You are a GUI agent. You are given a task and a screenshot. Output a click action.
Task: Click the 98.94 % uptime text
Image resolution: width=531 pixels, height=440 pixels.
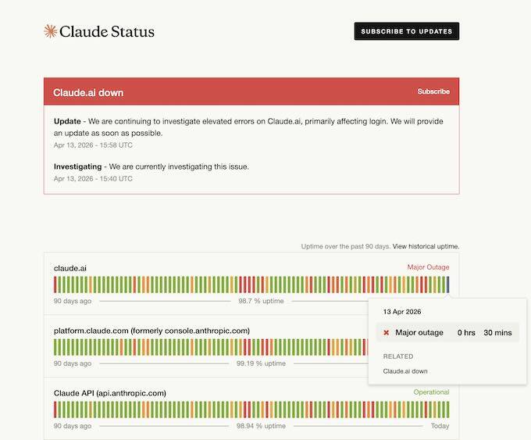pyautogui.click(x=261, y=426)
